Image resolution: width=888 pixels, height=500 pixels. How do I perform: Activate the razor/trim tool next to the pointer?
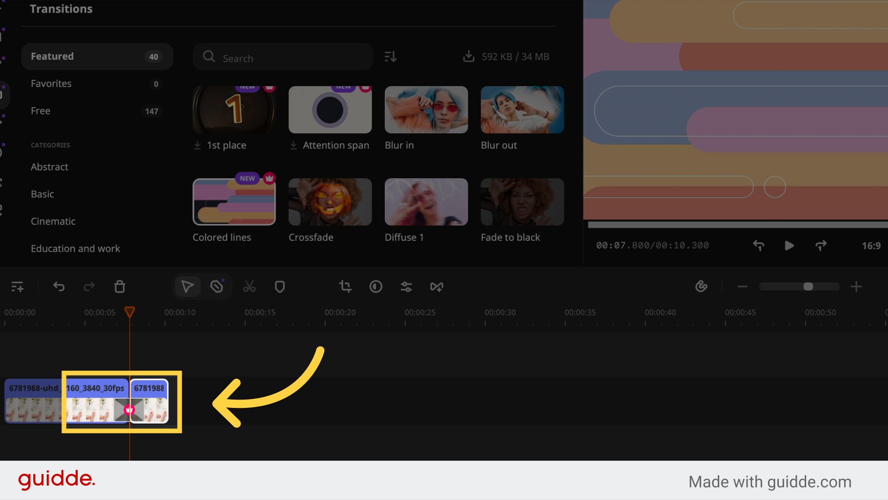pos(217,287)
